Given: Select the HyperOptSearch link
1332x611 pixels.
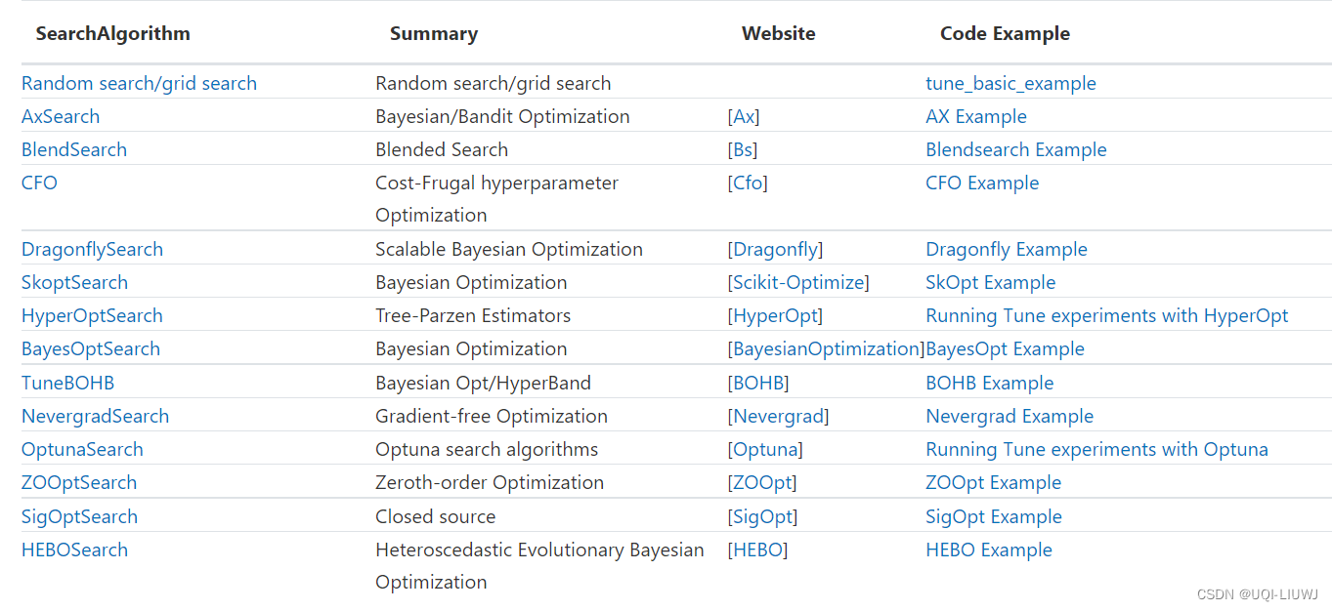Looking at the screenshot, I should [x=92, y=316].
